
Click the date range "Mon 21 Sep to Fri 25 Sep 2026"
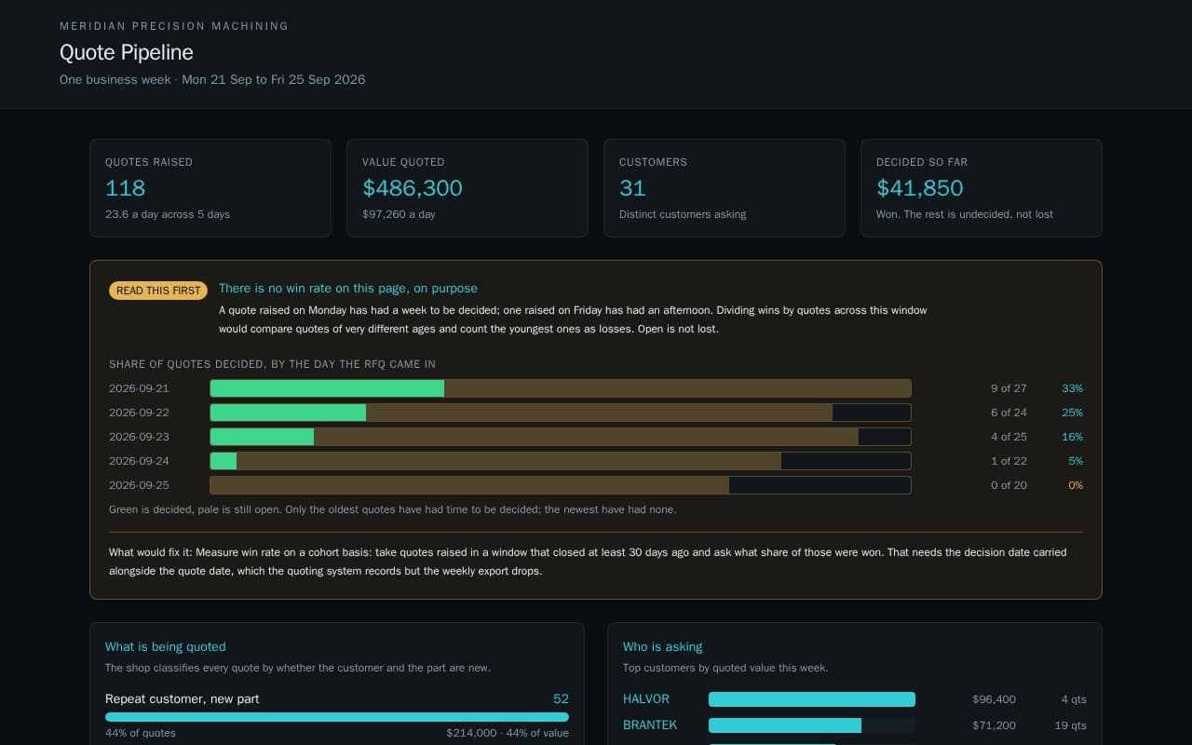point(274,80)
